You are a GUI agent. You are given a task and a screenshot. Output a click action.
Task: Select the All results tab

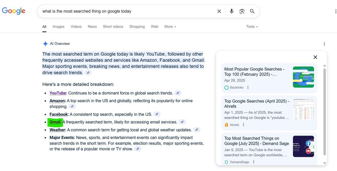click(44, 27)
